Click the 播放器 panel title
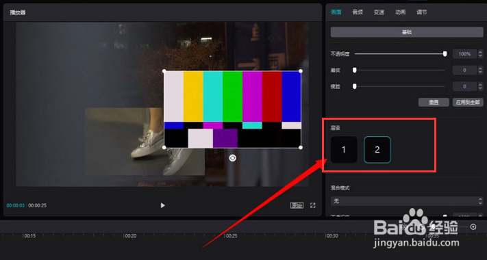 coord(17,12)
